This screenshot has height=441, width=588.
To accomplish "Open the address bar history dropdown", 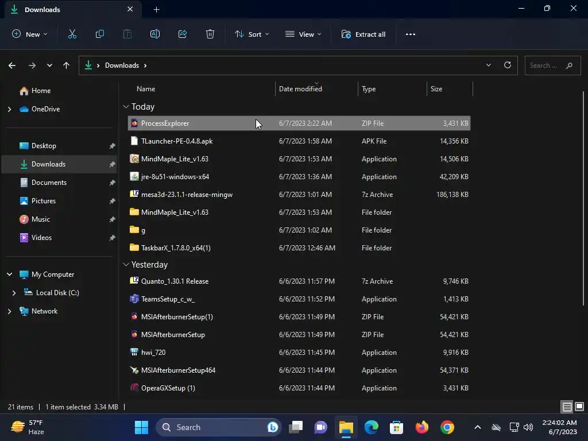I will pos(488,65).
